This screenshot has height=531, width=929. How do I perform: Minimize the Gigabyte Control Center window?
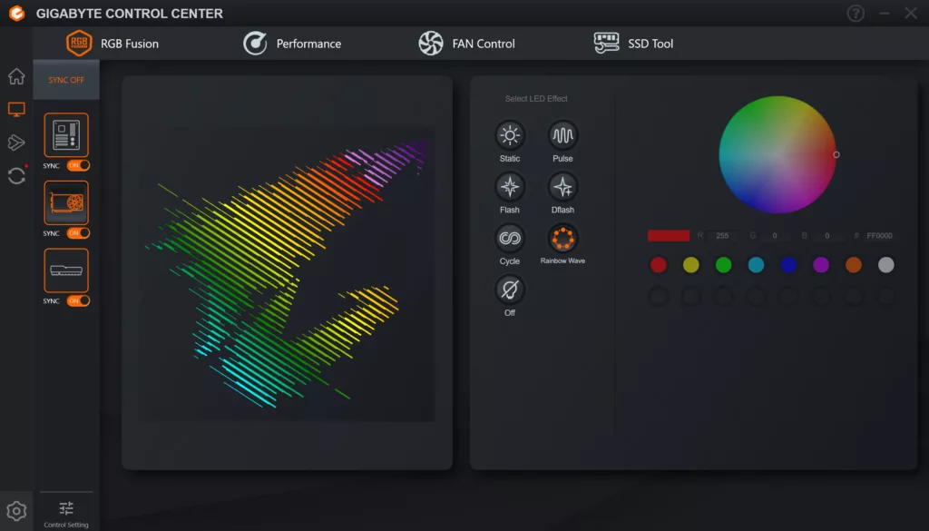click(x=884, y=13)
